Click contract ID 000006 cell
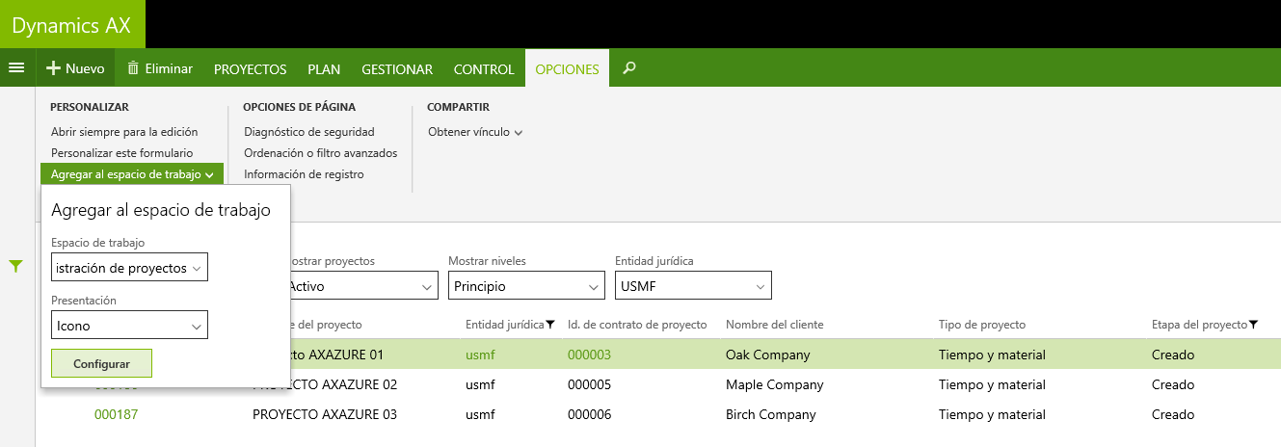This screenshot has width=1281, height=447. [589, 414]
